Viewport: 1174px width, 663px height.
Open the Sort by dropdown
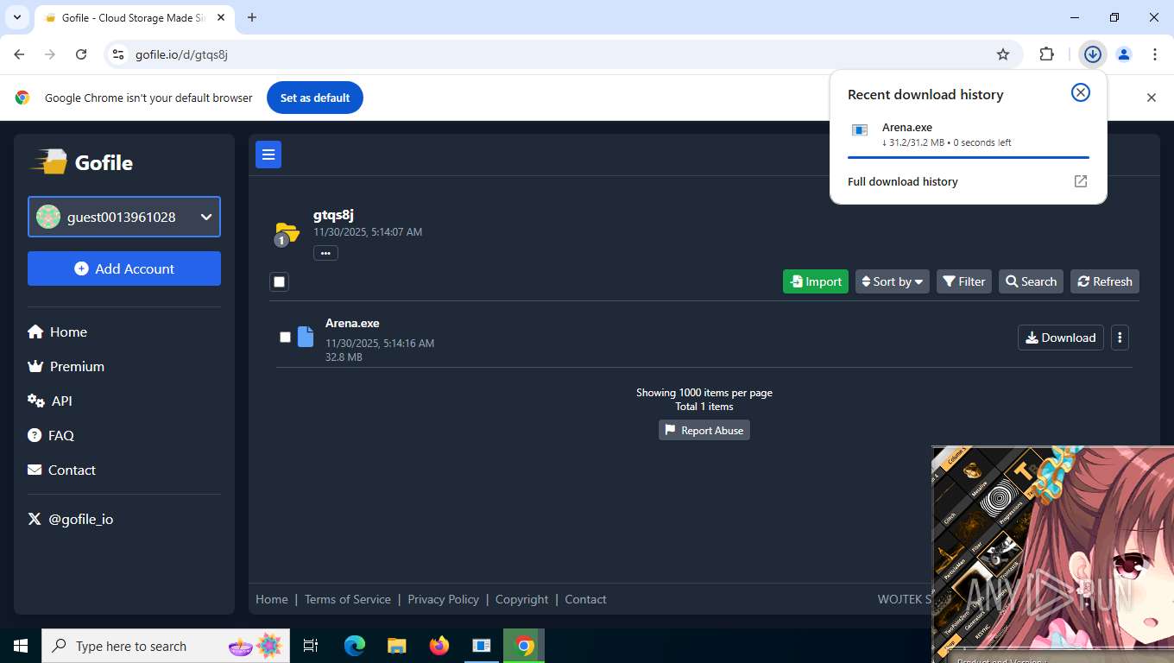click(893, 281)
